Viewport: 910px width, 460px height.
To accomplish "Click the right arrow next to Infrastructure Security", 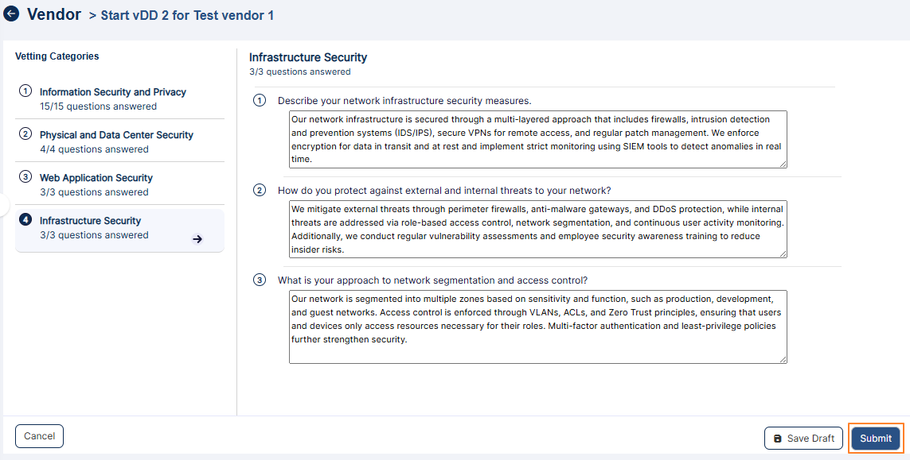I will tap(197, 238).
